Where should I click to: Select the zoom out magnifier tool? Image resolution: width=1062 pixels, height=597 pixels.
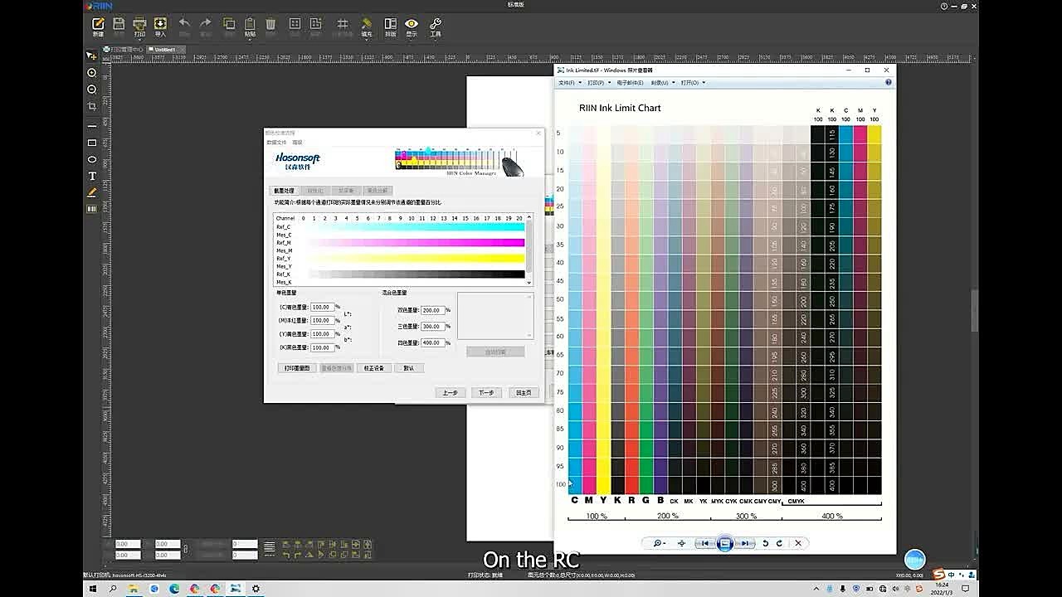click(92, 90)
